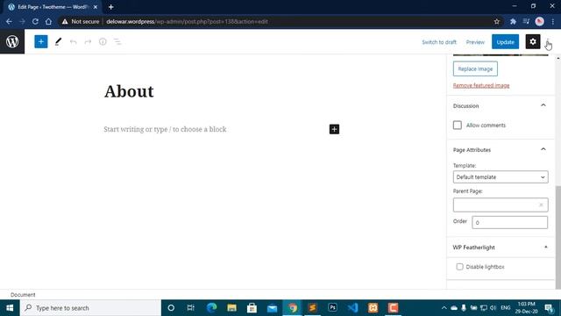Click Switch to draft

coord(439,42)
